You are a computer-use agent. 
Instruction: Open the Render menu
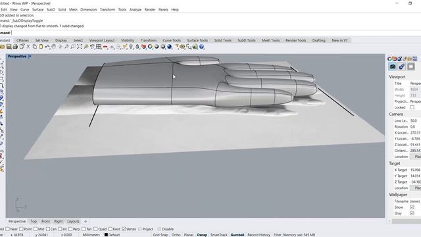pyautogui.click(x=150, y=9)
